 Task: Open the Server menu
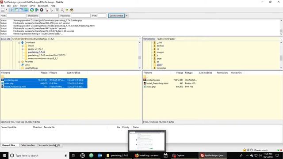pyautogui.click(x=32, y=6)
